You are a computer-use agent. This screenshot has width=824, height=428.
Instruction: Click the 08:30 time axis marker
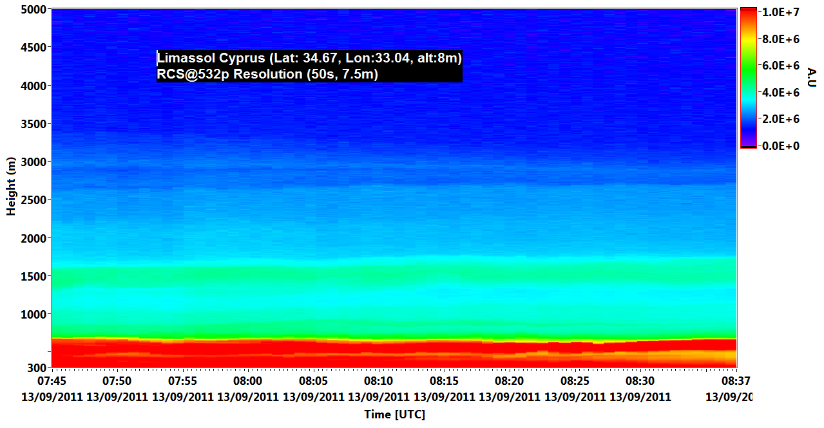640,382
